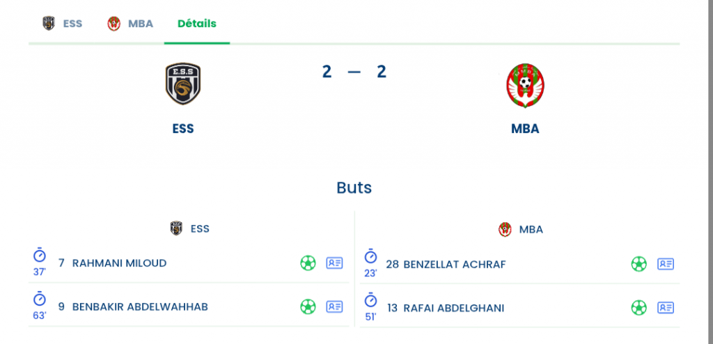Open Rahmani Miloud's player card icon
Image resolution: width=713 pixels, height=344 pixels.
click(x=334, y=263)
